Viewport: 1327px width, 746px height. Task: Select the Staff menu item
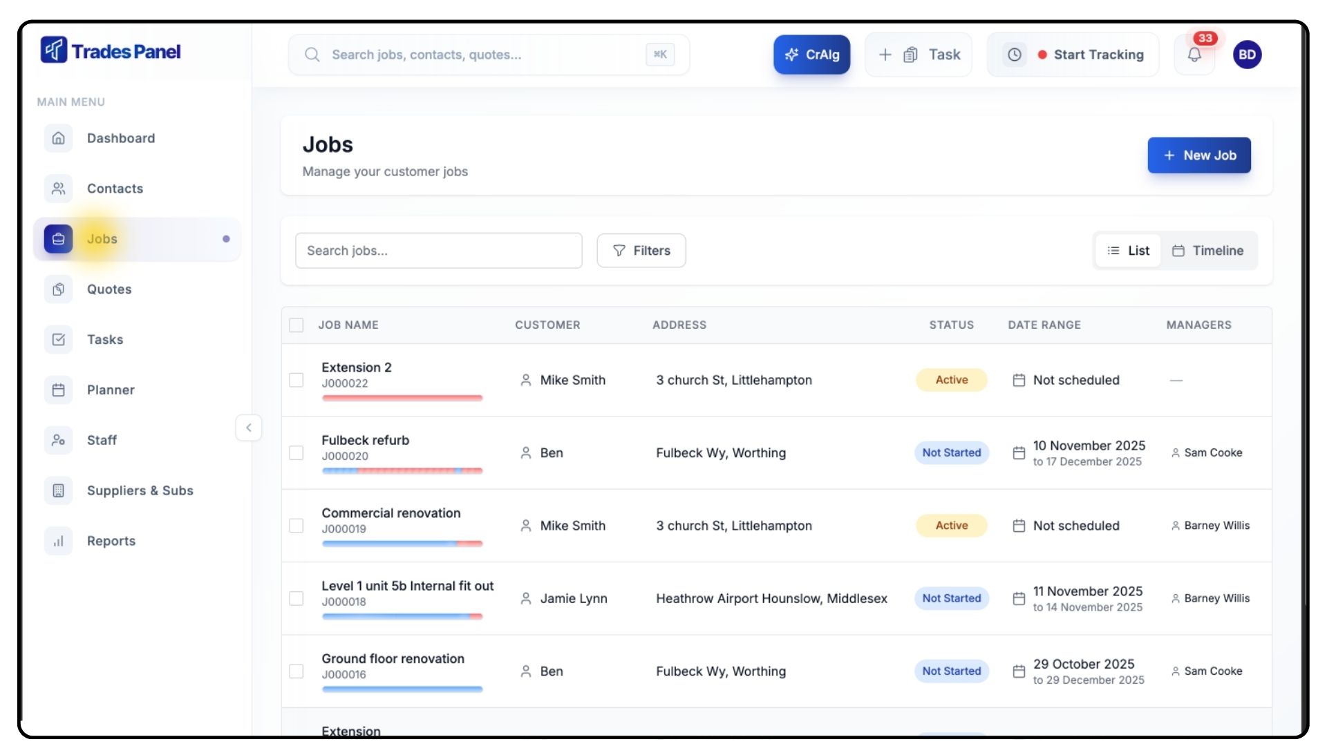click(102, 440)
